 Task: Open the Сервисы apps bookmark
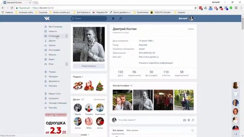[8, 12]
